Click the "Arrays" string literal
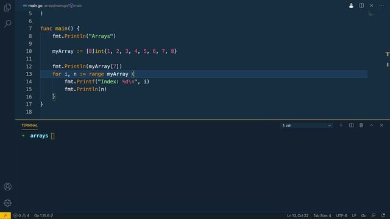Screen dimensions: 390x219 [101, 36]
